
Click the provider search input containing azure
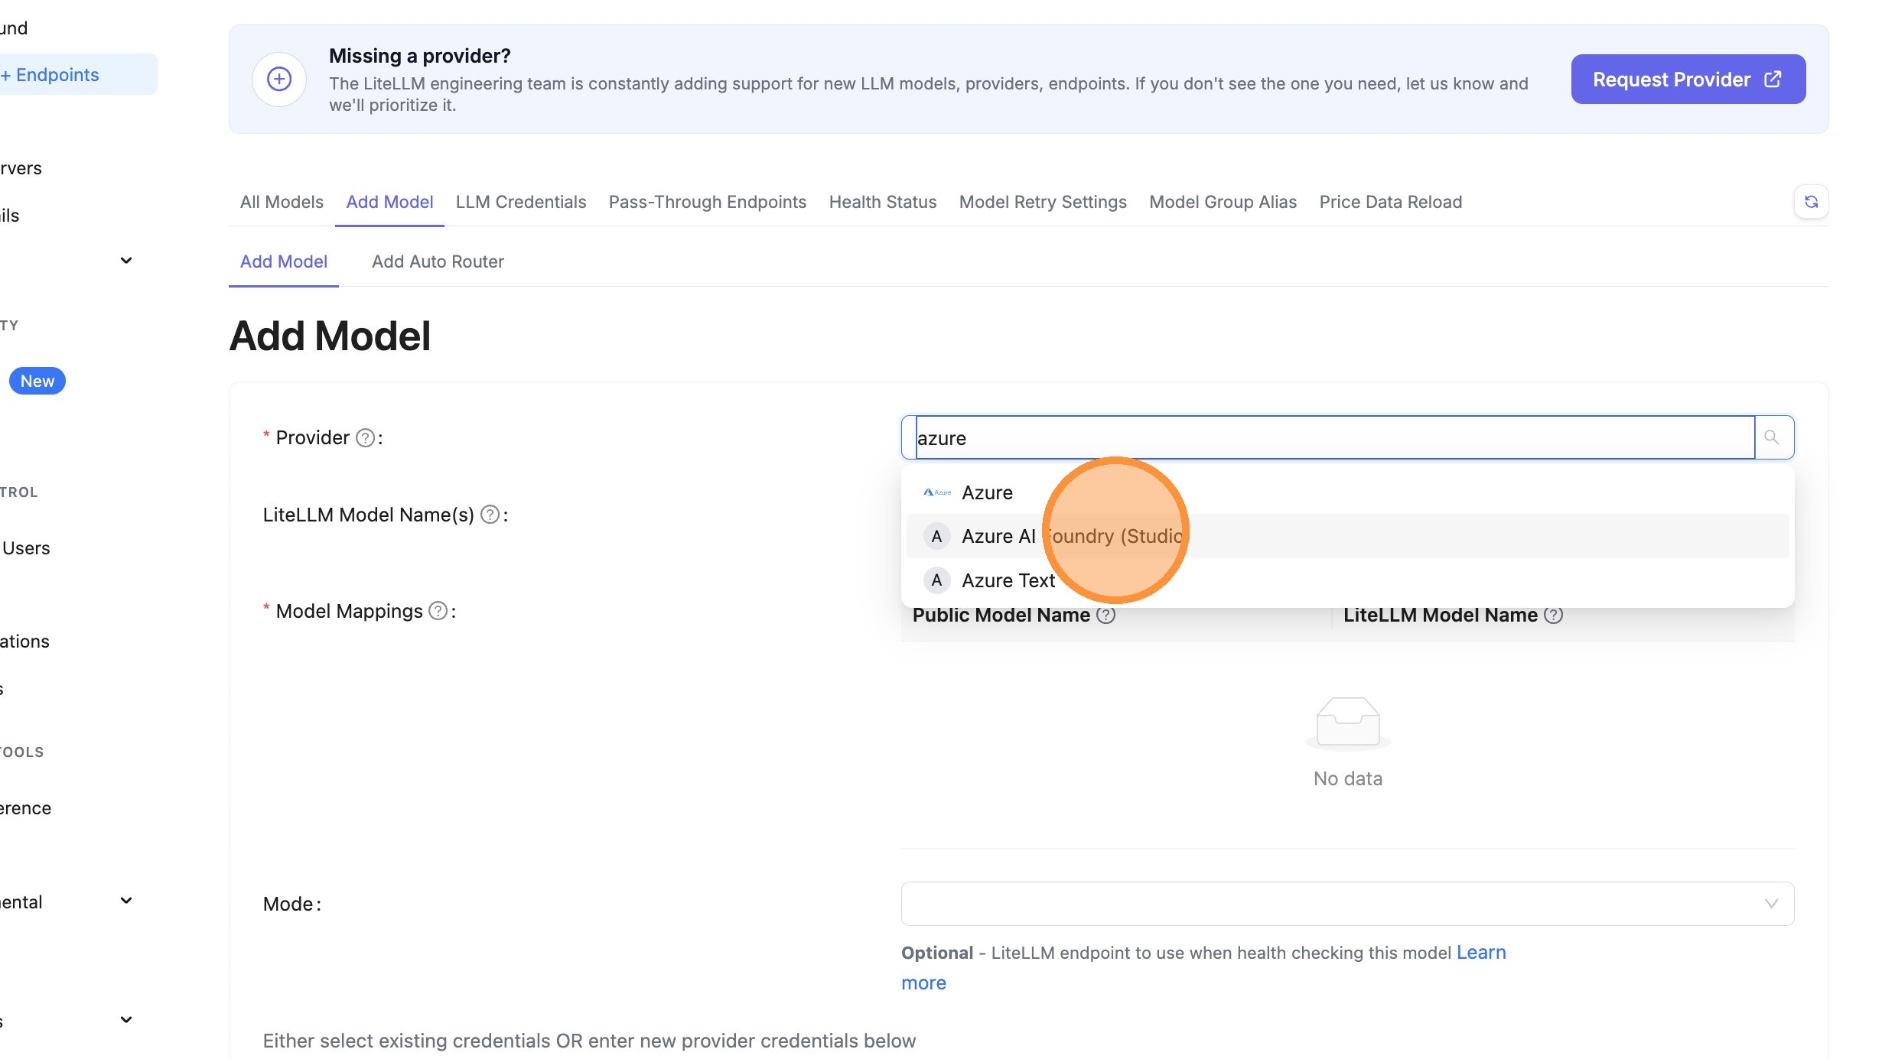pos(1301,437)
